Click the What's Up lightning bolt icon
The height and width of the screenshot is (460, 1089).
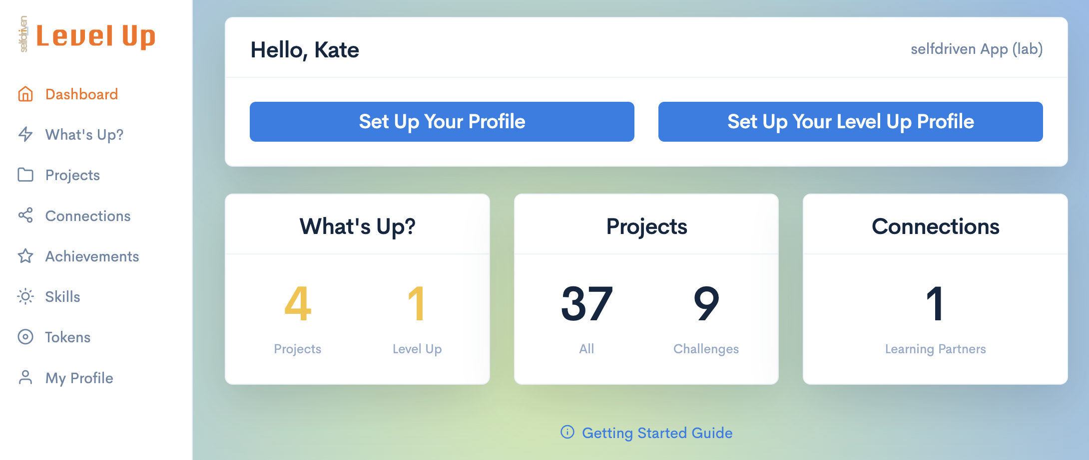[x=25, y=134]
